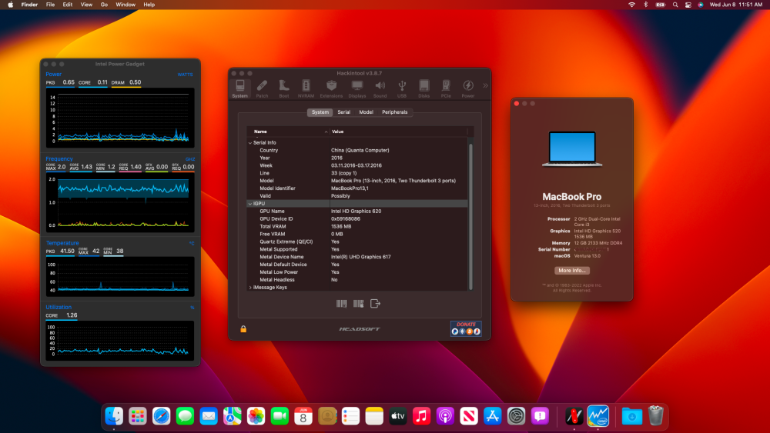Click the date and time in menu bar

[x=735, y=5]
